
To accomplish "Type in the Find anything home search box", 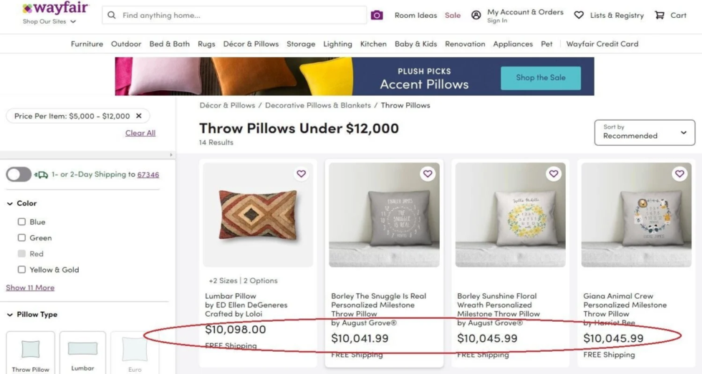I will point(236,15).
